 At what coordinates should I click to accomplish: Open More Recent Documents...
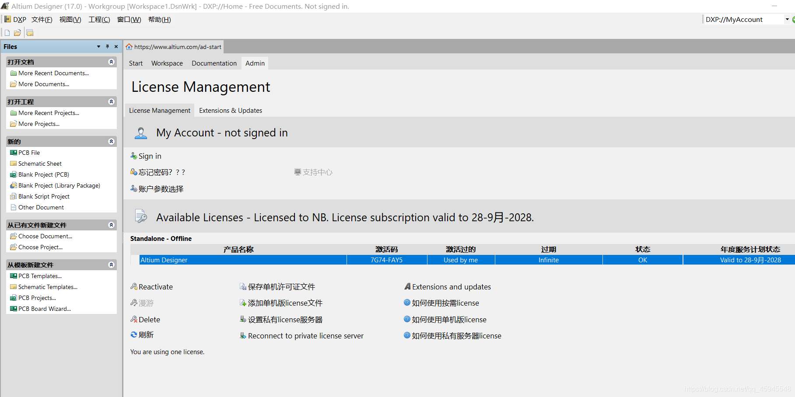tap(53, 73)
